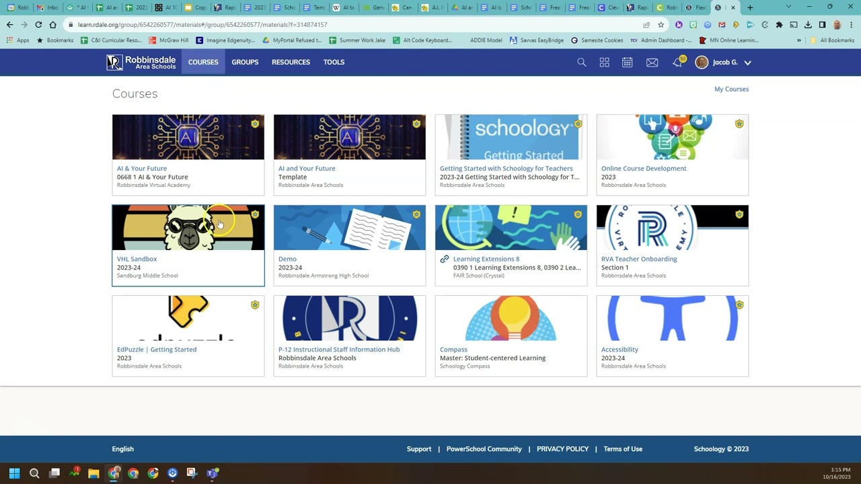Open Windows taskbar search
The width and height of the screenshot is (861, 484).
34,473
